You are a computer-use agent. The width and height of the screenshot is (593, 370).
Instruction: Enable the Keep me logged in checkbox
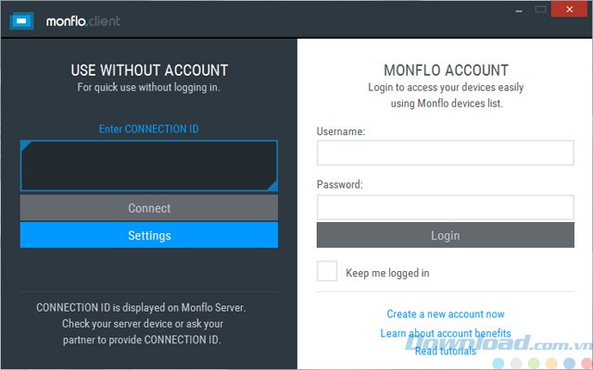pos(327,271)
